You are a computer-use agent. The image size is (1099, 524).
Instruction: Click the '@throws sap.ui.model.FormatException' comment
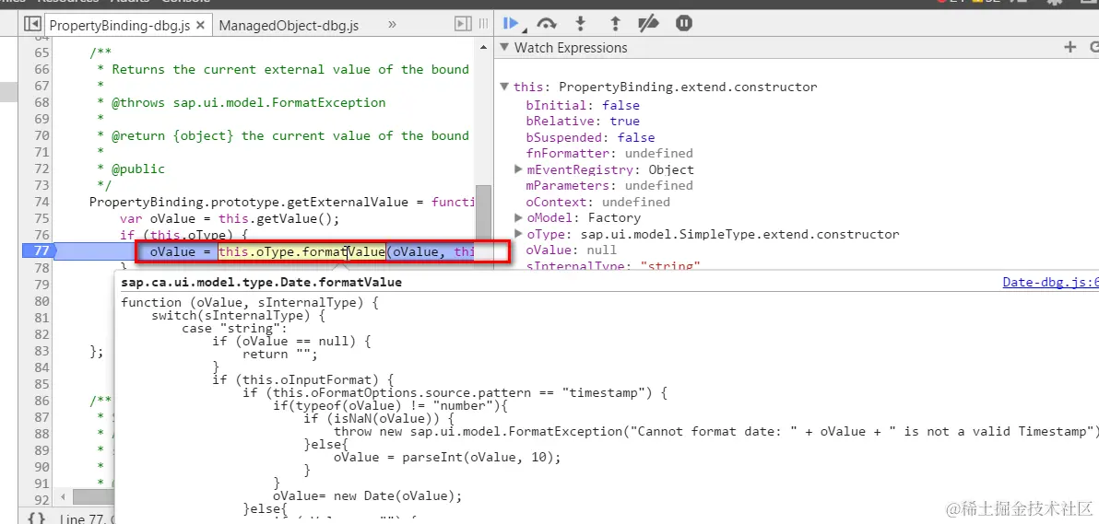(249, 102)
